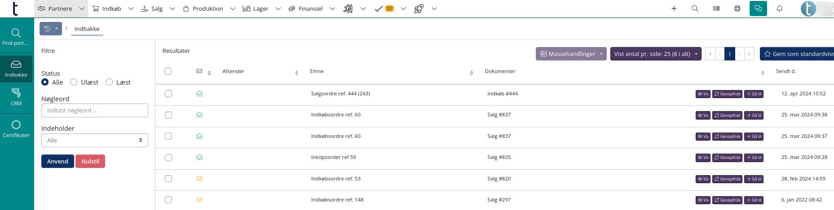The image size is (834, 210).
Task: Click the barcode scanner icon
Action: click(x=716, y=9)
